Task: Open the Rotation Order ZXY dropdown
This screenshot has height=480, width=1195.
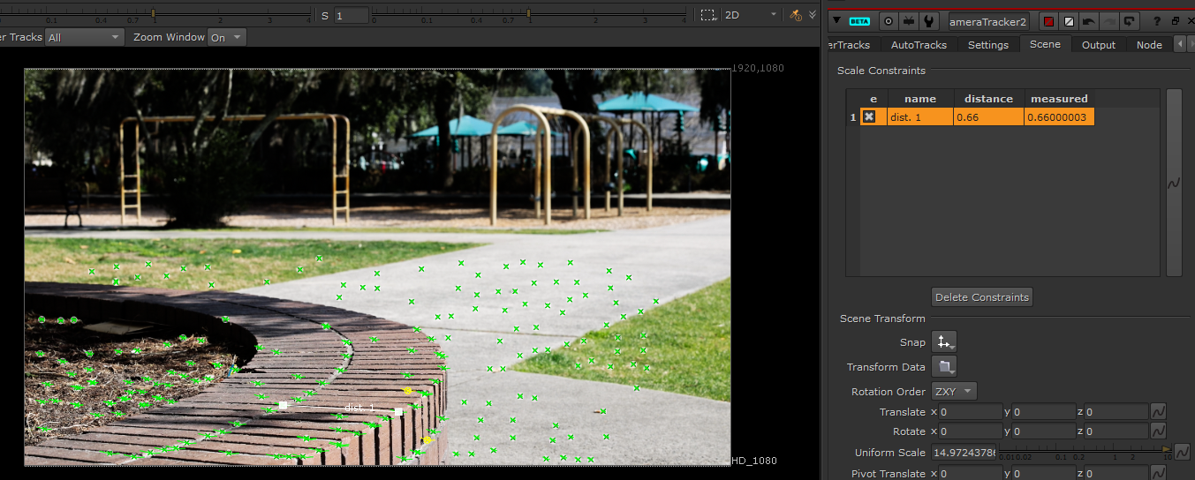Action: click(x=954, y=391)
